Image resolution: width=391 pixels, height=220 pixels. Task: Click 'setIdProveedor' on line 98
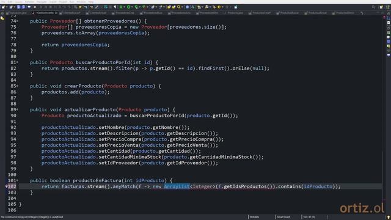[119, 163]
